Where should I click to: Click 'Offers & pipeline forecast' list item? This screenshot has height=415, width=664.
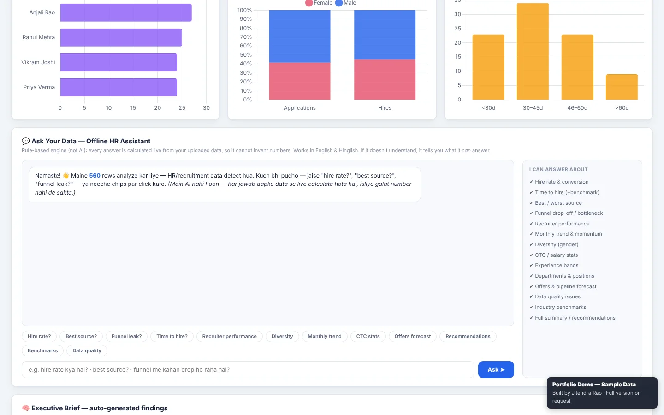[563, 286]
